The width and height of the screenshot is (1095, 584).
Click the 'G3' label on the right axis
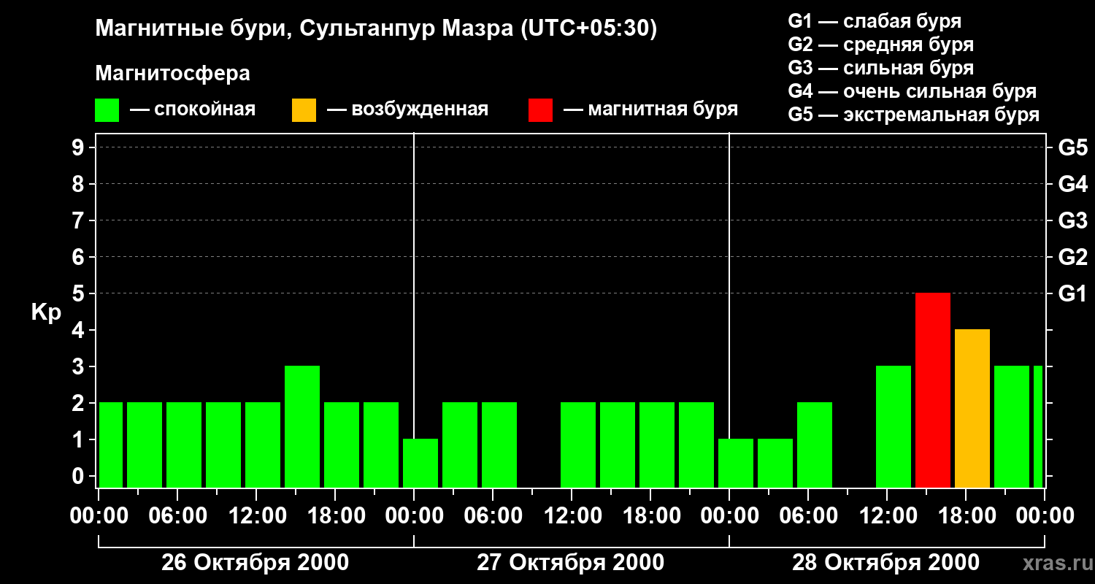pyautogui.click(x=1072, y=221)
